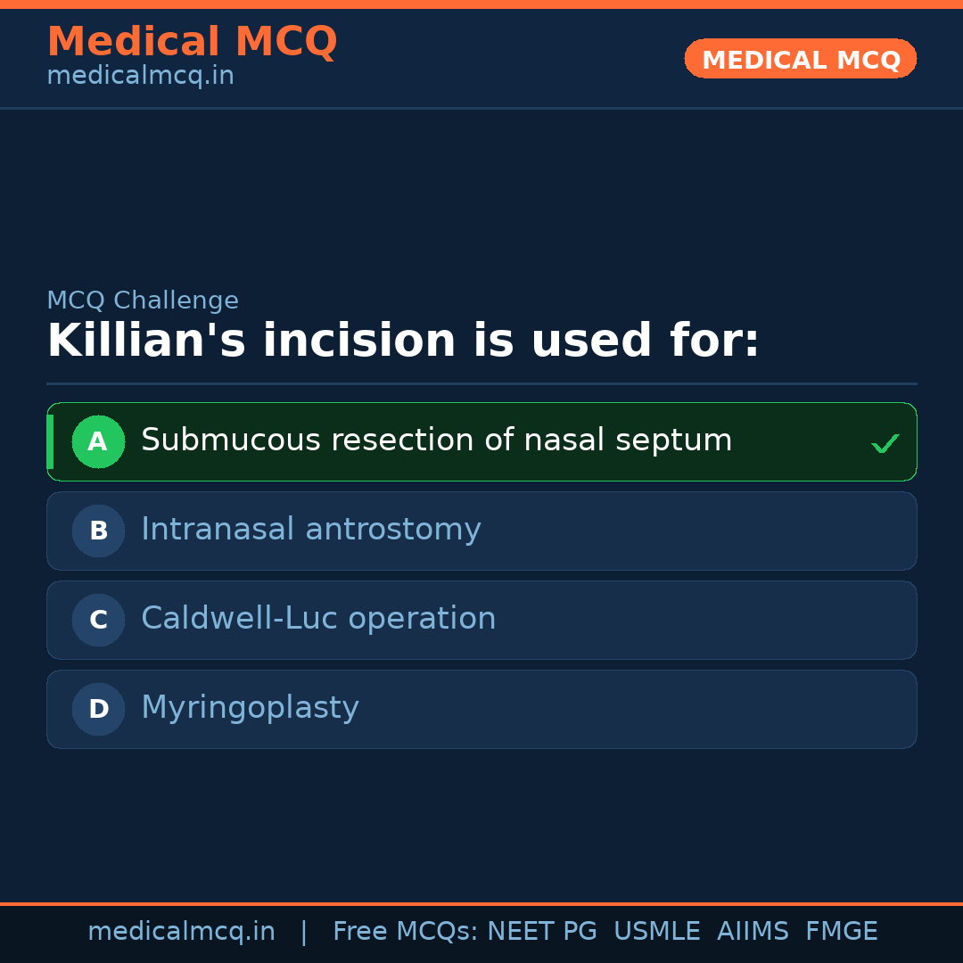Click the C letter circle icon
The height and width of the screenshot is (963, 963).
pyautogui.click(x=98, y=620)
